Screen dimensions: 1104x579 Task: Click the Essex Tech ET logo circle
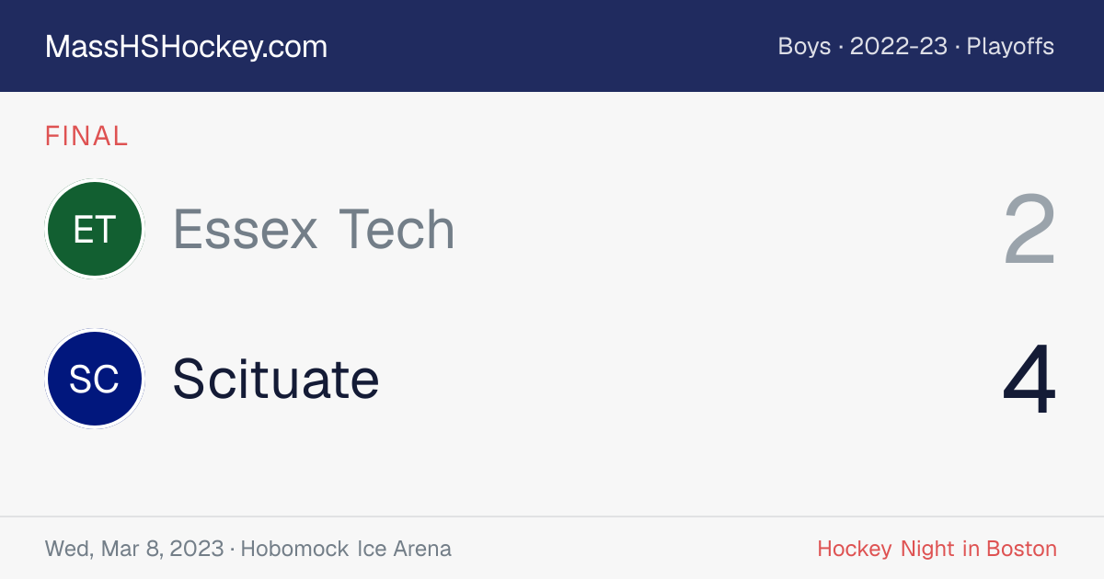(95, 229)
